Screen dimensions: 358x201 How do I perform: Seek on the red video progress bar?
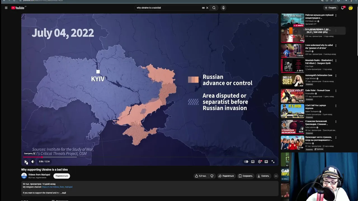pyautogui.click(x=150, y=157)
